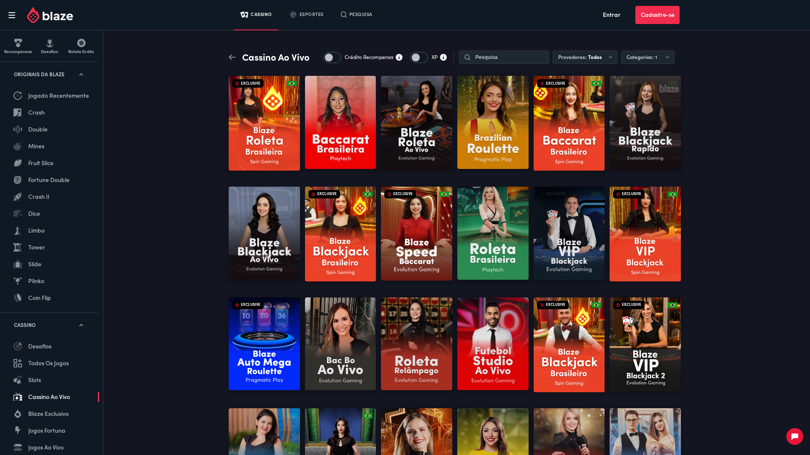Click the Tower icon
This screenshot has width=810, height=455.
(x=18, y=247)
